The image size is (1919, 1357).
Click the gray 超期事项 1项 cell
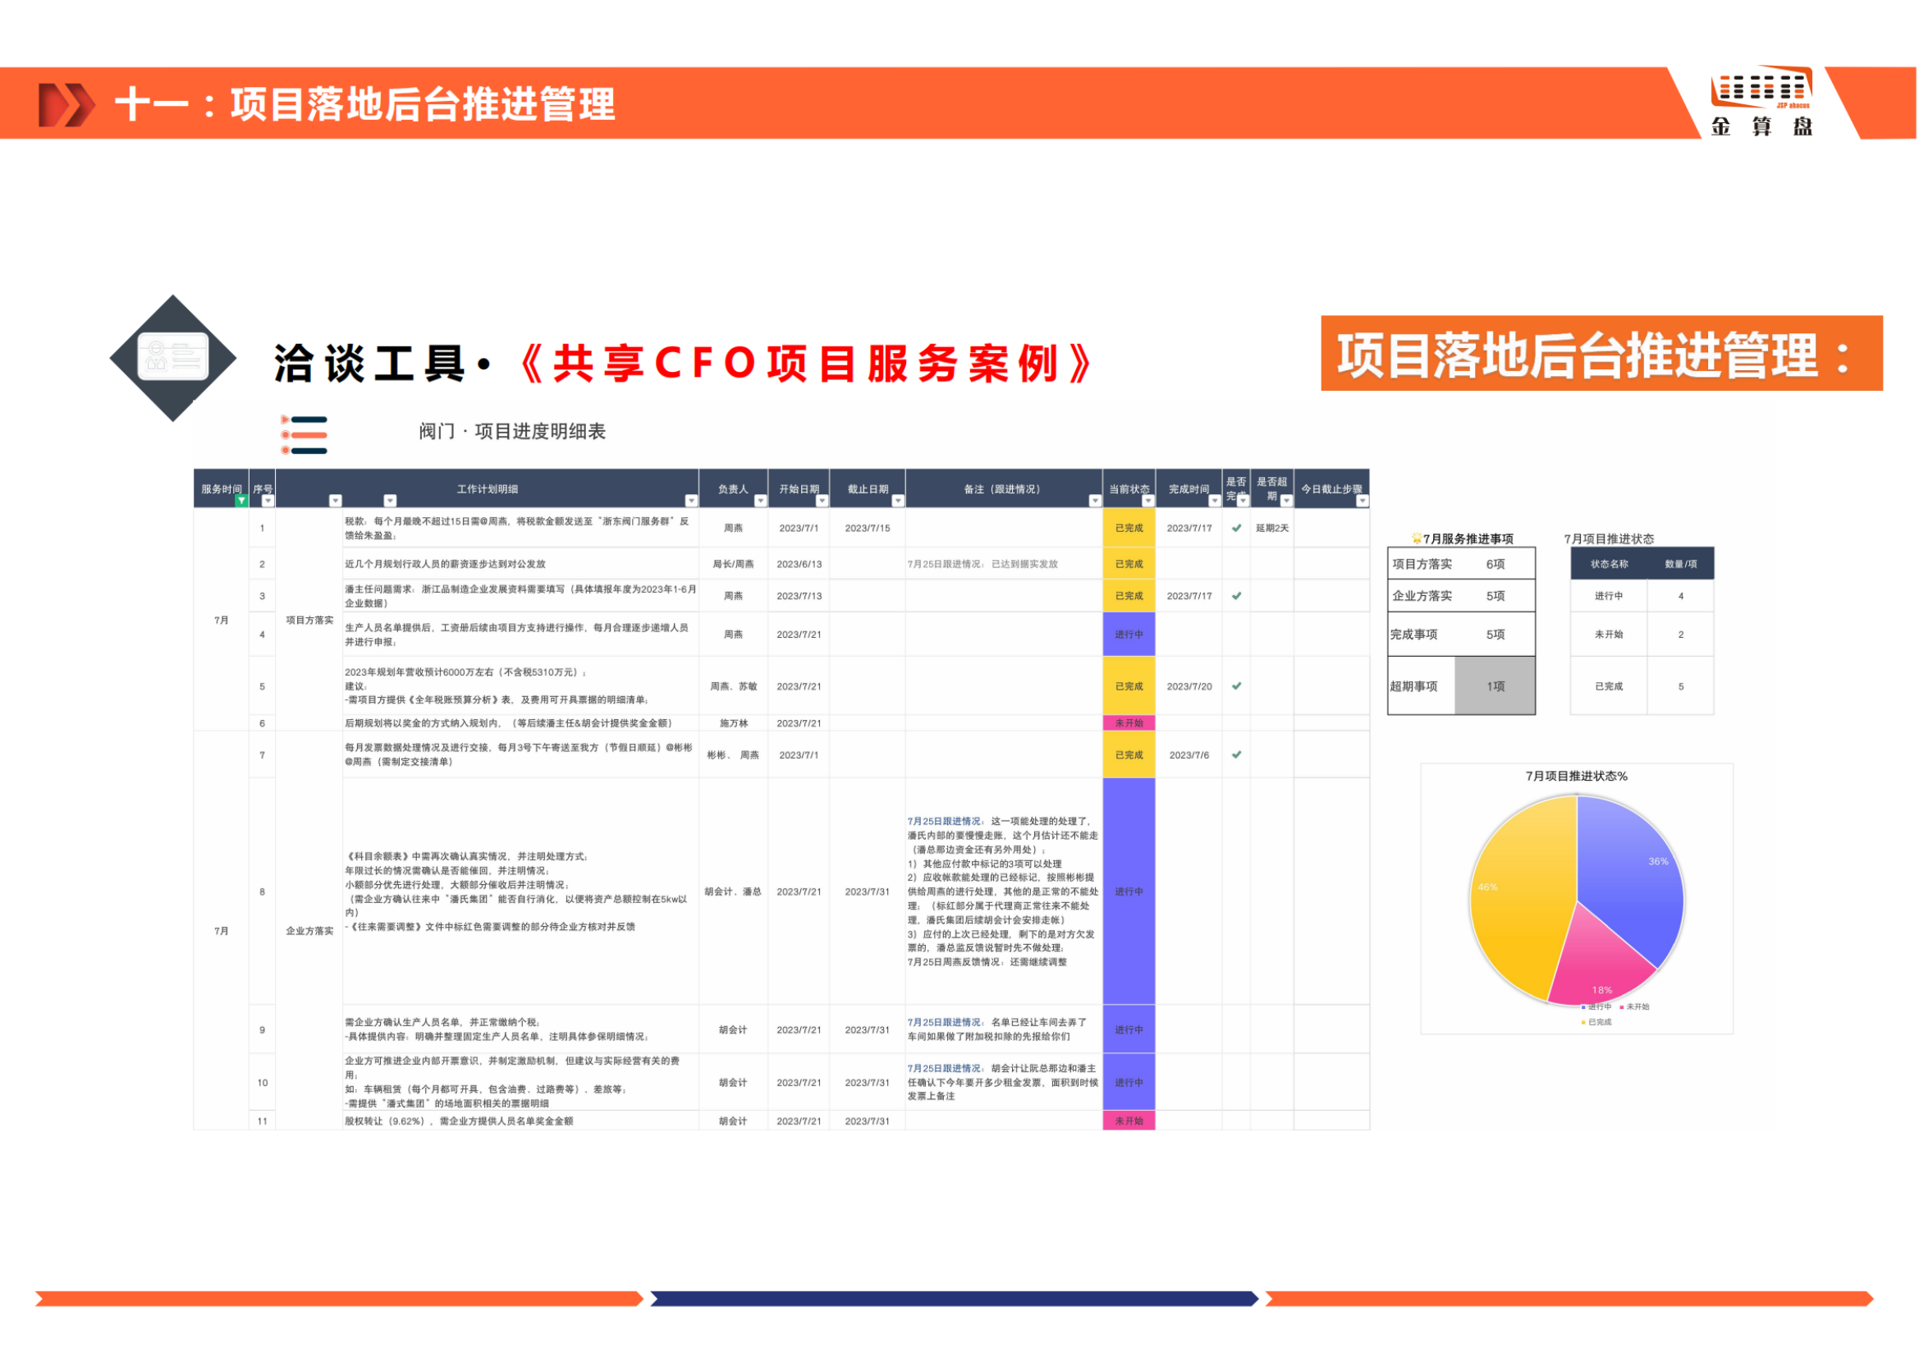click(1495, 686)
